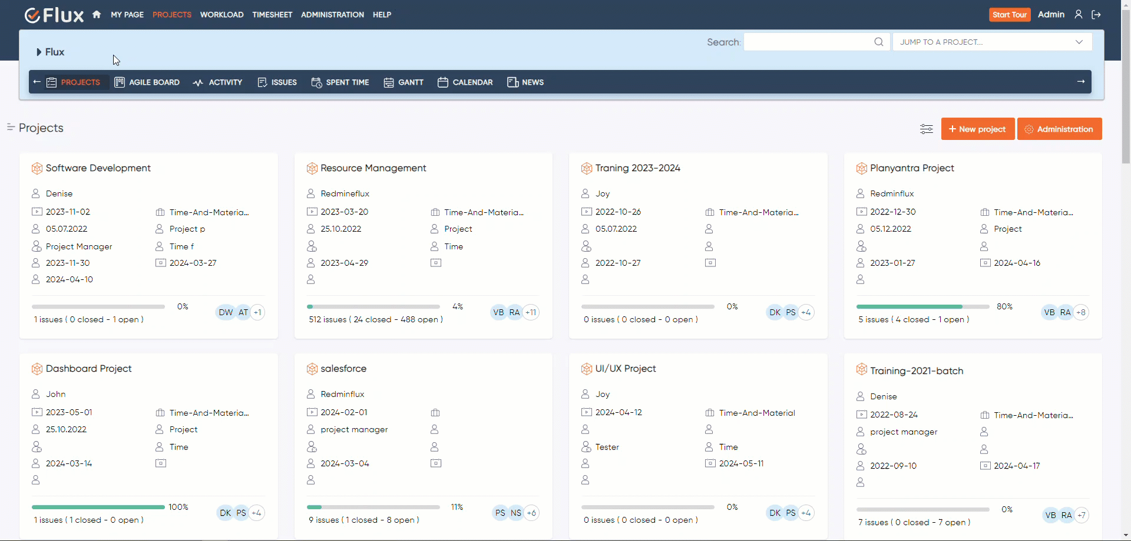Click the logout icon
Viewport: 1131px width, 541px height.
coord(1096,15)
